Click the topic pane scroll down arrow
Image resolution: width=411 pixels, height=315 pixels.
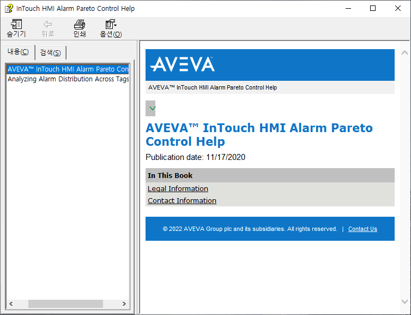404,301
